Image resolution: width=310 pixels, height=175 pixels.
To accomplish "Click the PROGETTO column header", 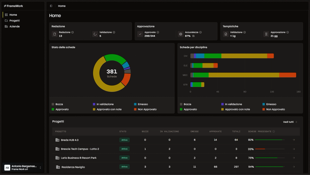I will (60, 131).
